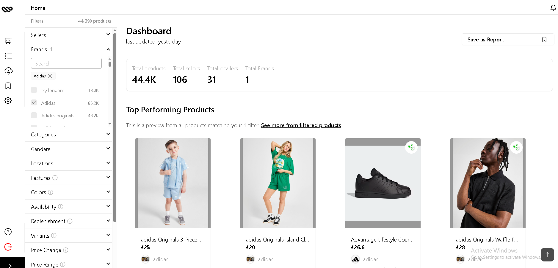Click scroll-to-top arrow button
558x268 pixels.
coord(547,255)
